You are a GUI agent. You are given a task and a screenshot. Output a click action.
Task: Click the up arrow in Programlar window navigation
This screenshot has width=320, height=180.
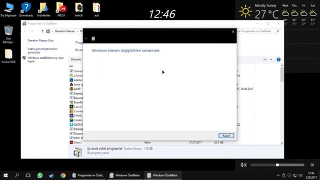(x=42, y=31)
